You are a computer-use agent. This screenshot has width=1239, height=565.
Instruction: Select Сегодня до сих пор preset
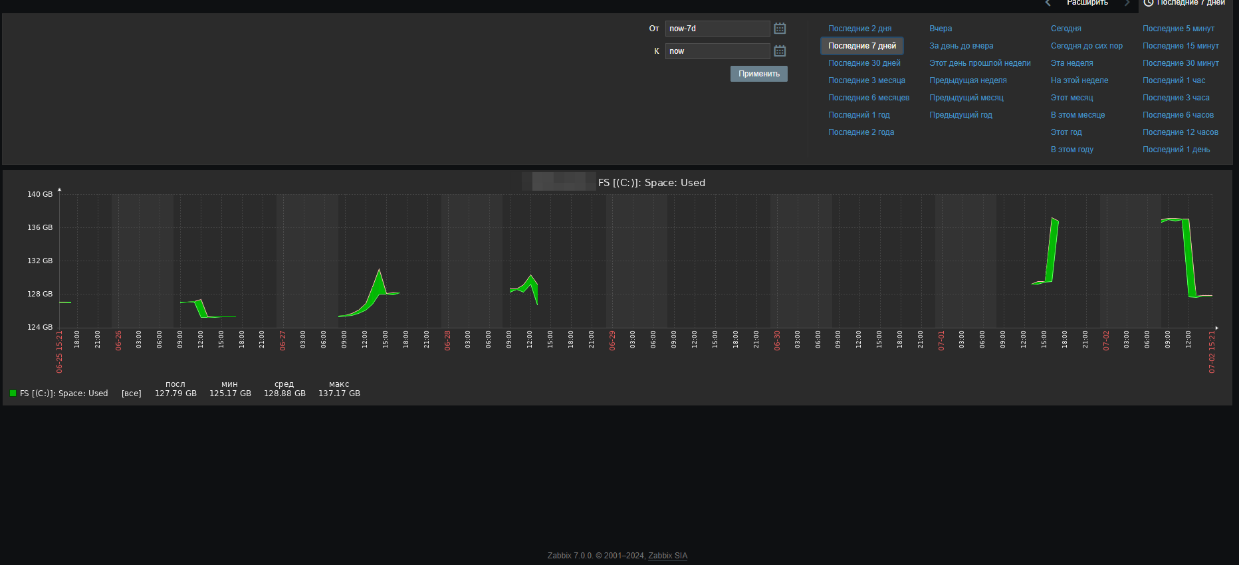point(1086,46)
